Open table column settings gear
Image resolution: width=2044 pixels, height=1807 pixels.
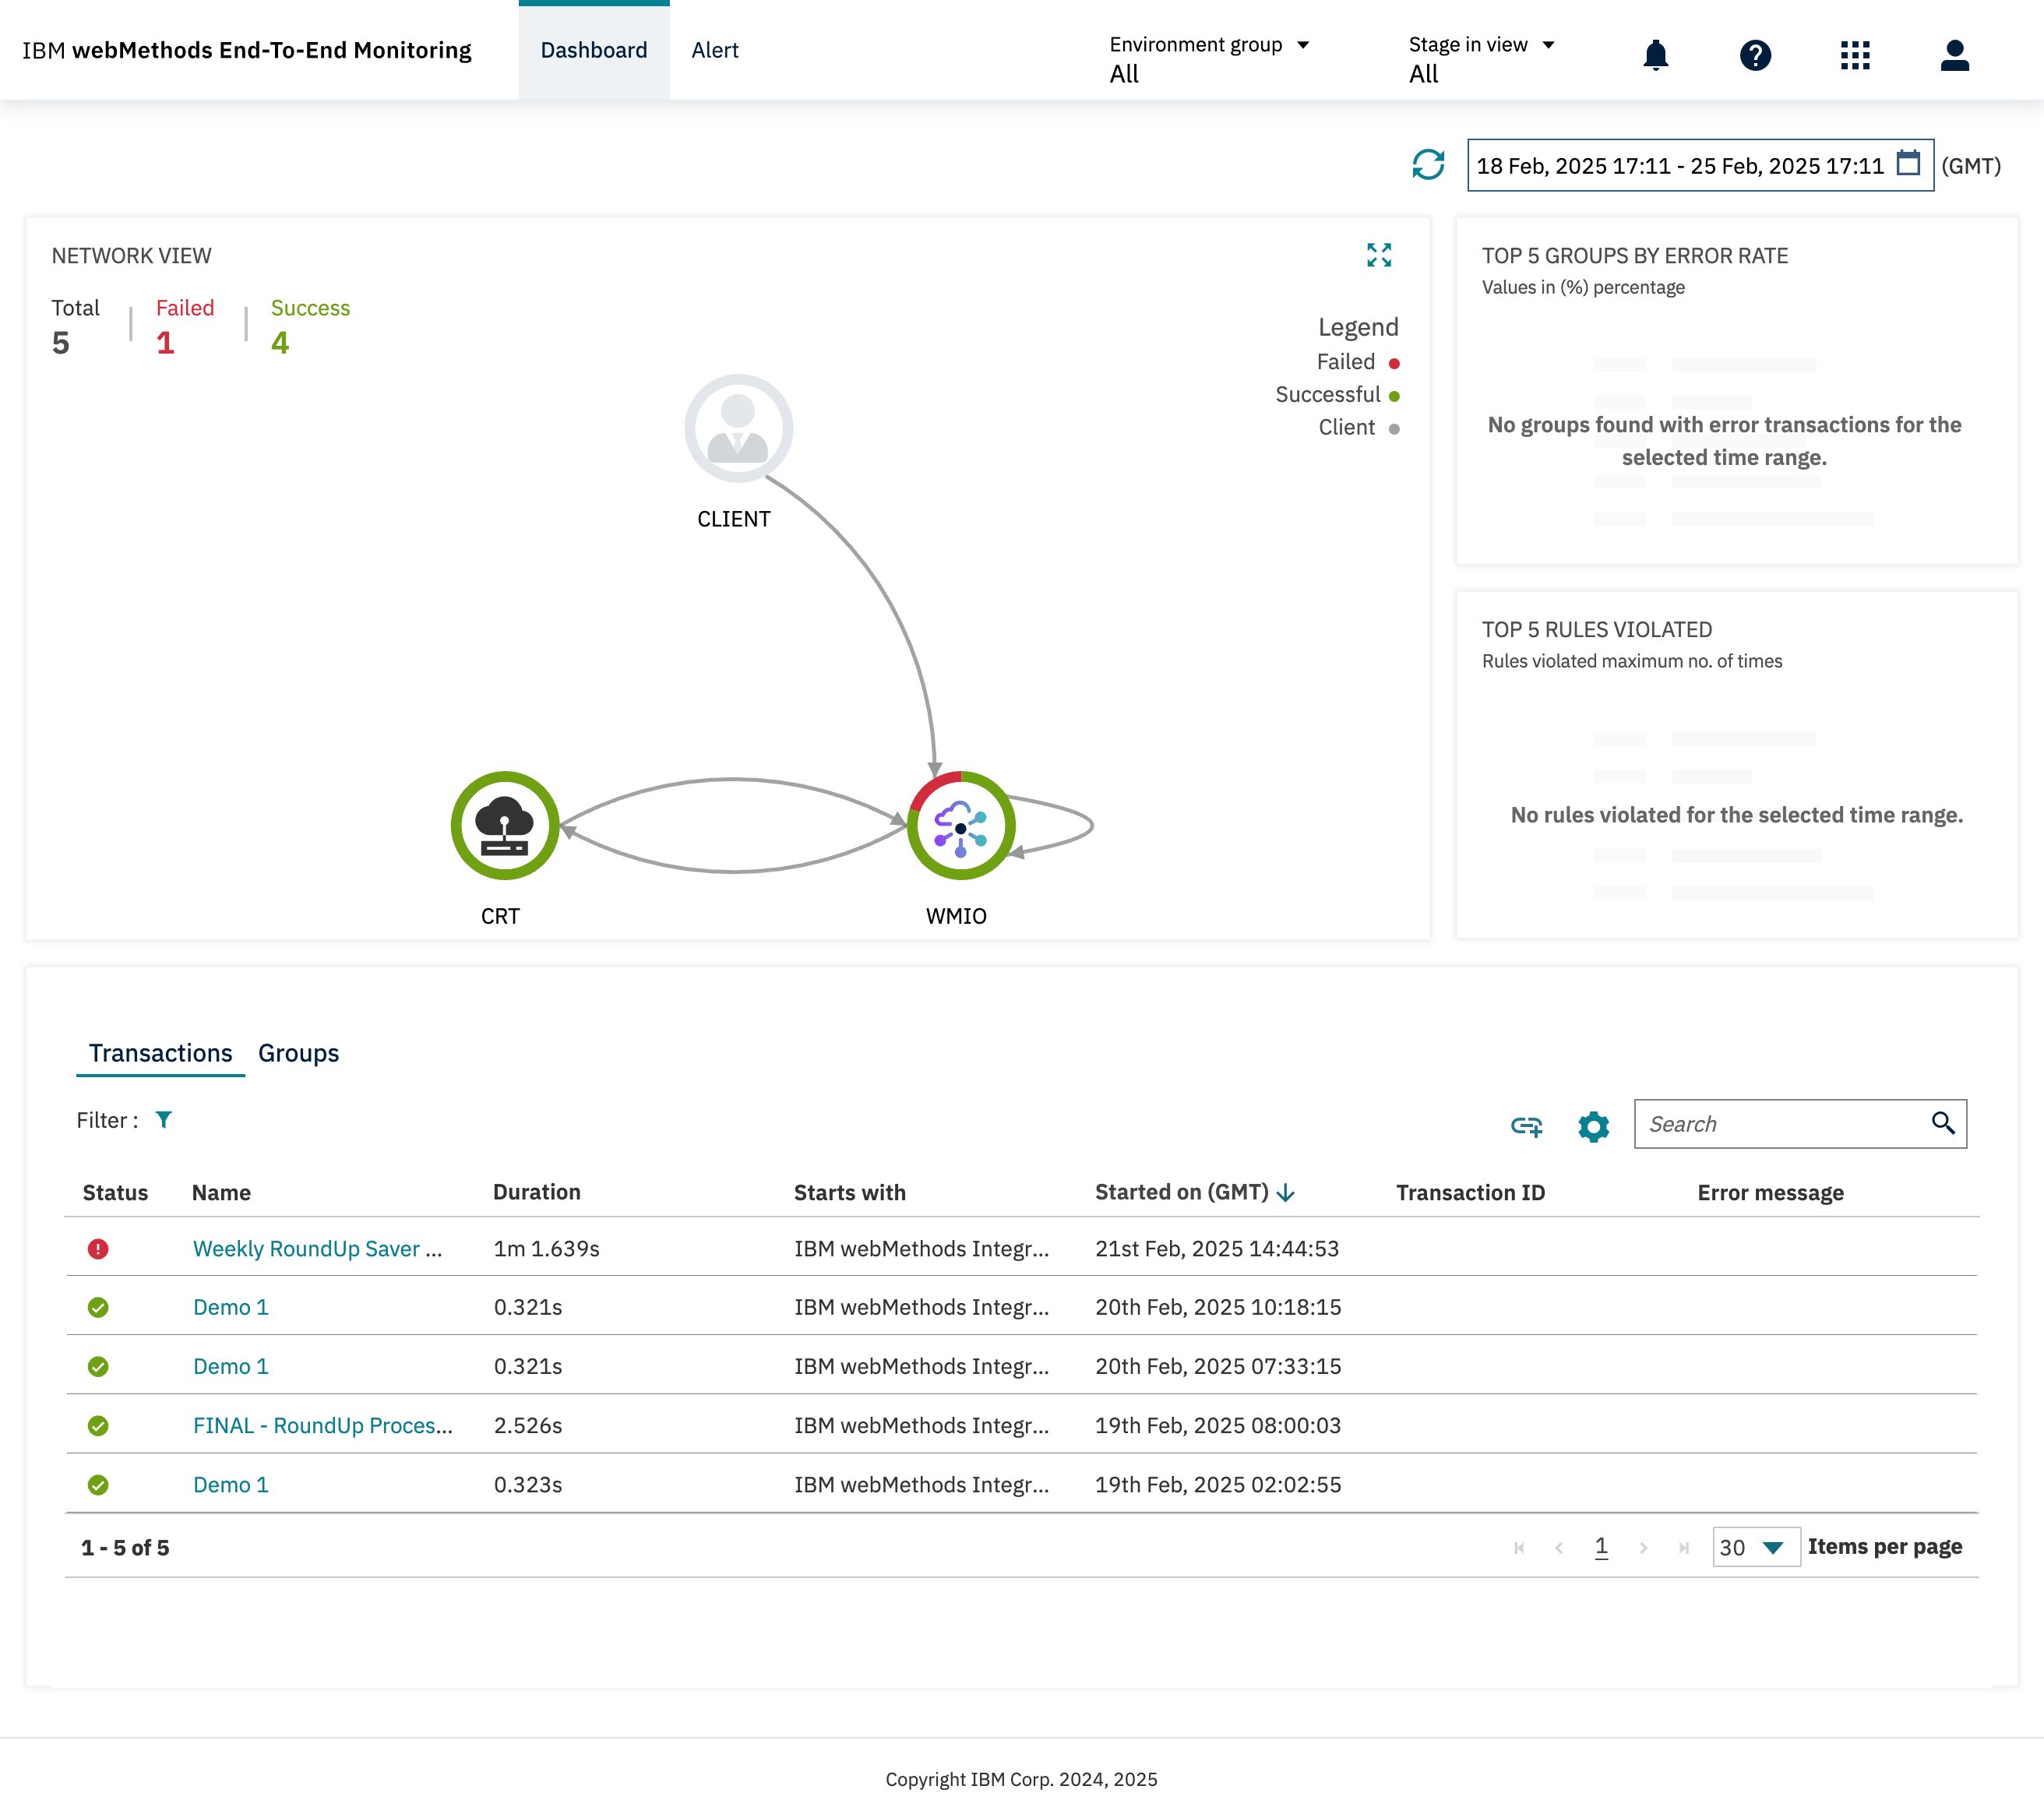[1593, 1126]
